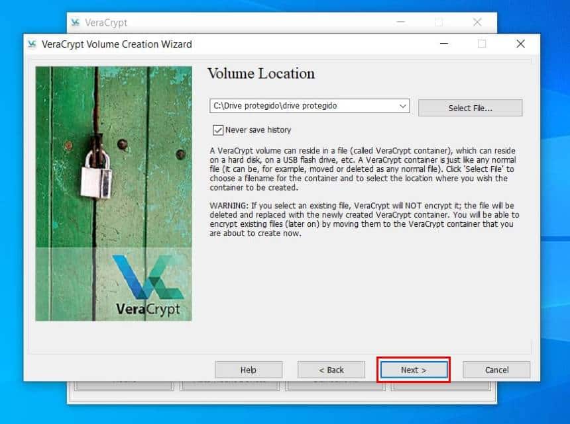Click the icon of the background VeraCrypt window
Viewport: 570px width, 424px height.
76,22
